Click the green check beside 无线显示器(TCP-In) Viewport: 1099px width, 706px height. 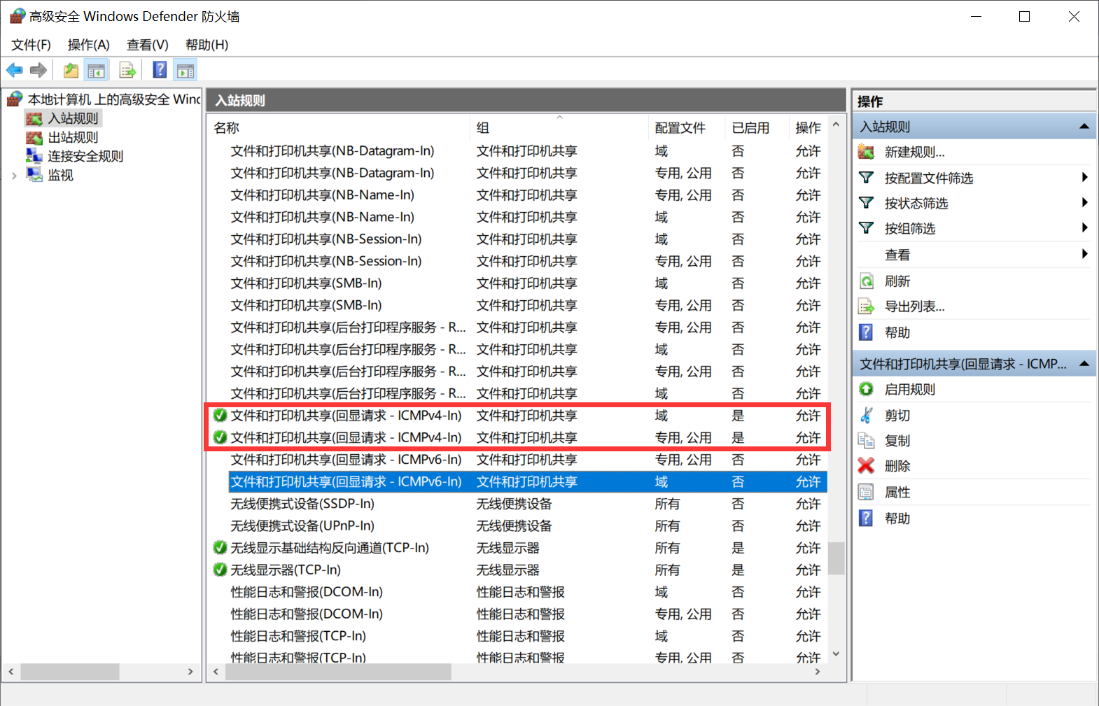coord(220,570)
